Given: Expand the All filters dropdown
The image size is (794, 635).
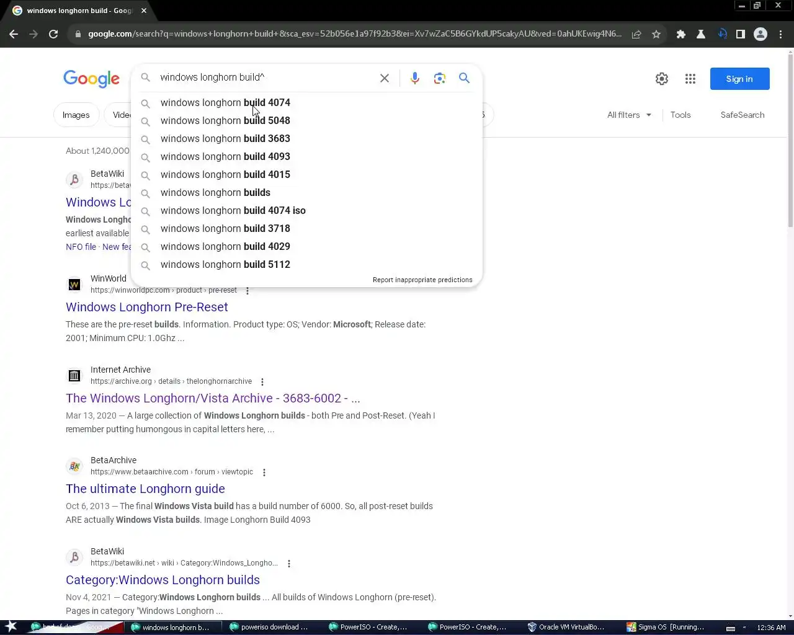Looking at the screenshot, I should point(629,115).
